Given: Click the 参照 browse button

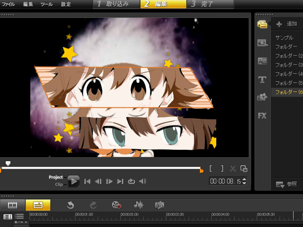Looking at the screenshot, I should (287, 184).
